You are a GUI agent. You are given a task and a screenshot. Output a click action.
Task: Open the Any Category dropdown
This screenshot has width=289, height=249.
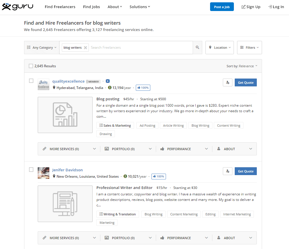[42, 48]
